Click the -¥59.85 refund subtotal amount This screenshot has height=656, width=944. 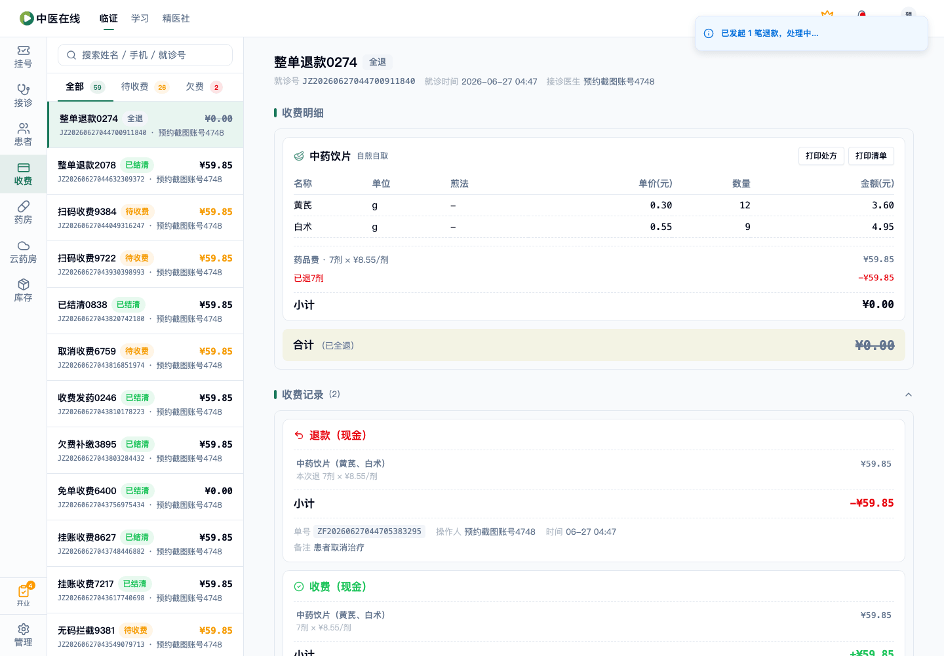pos(872,503)
